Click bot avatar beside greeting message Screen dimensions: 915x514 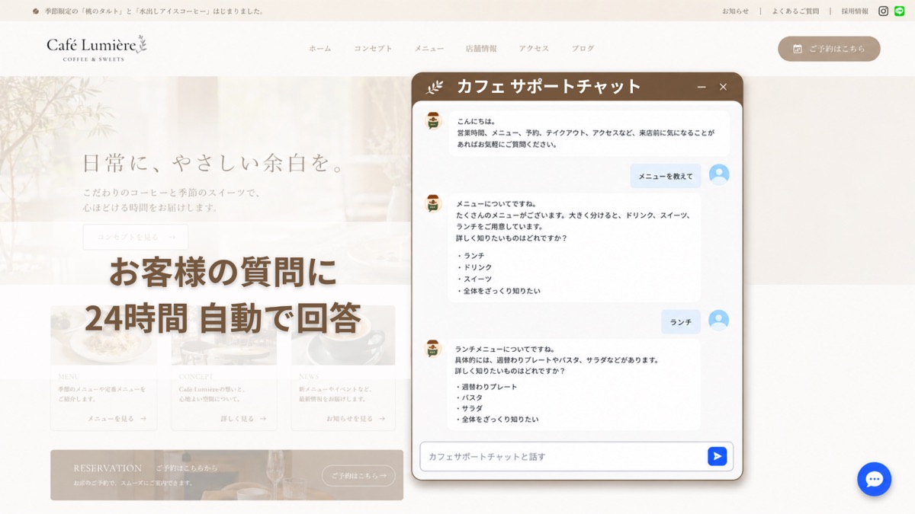click(x=433, y=120)
